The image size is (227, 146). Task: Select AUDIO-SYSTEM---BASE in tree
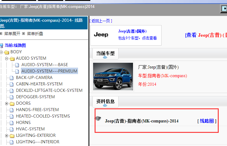point(45,65)
